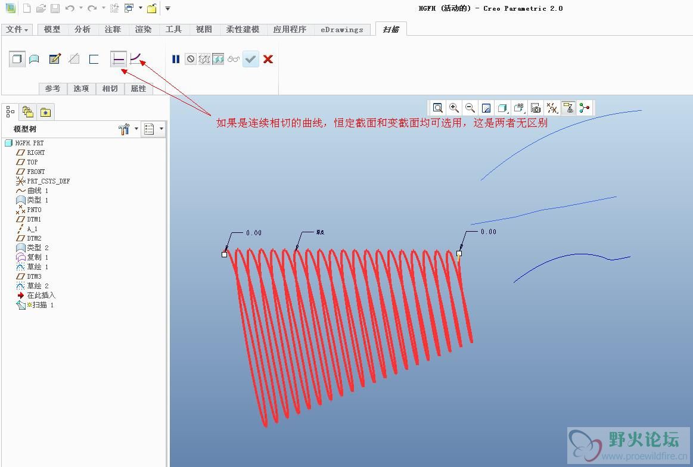
Task: Click the switch windows icon
Action: (129, 8)
